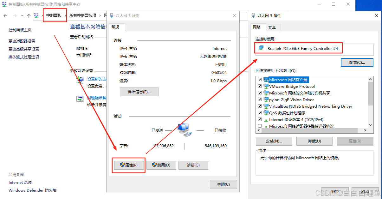Select 网络 tab in properties dialog
Image resolution: width=382 pixels, height=199 pixels.
tap(257, 27)
